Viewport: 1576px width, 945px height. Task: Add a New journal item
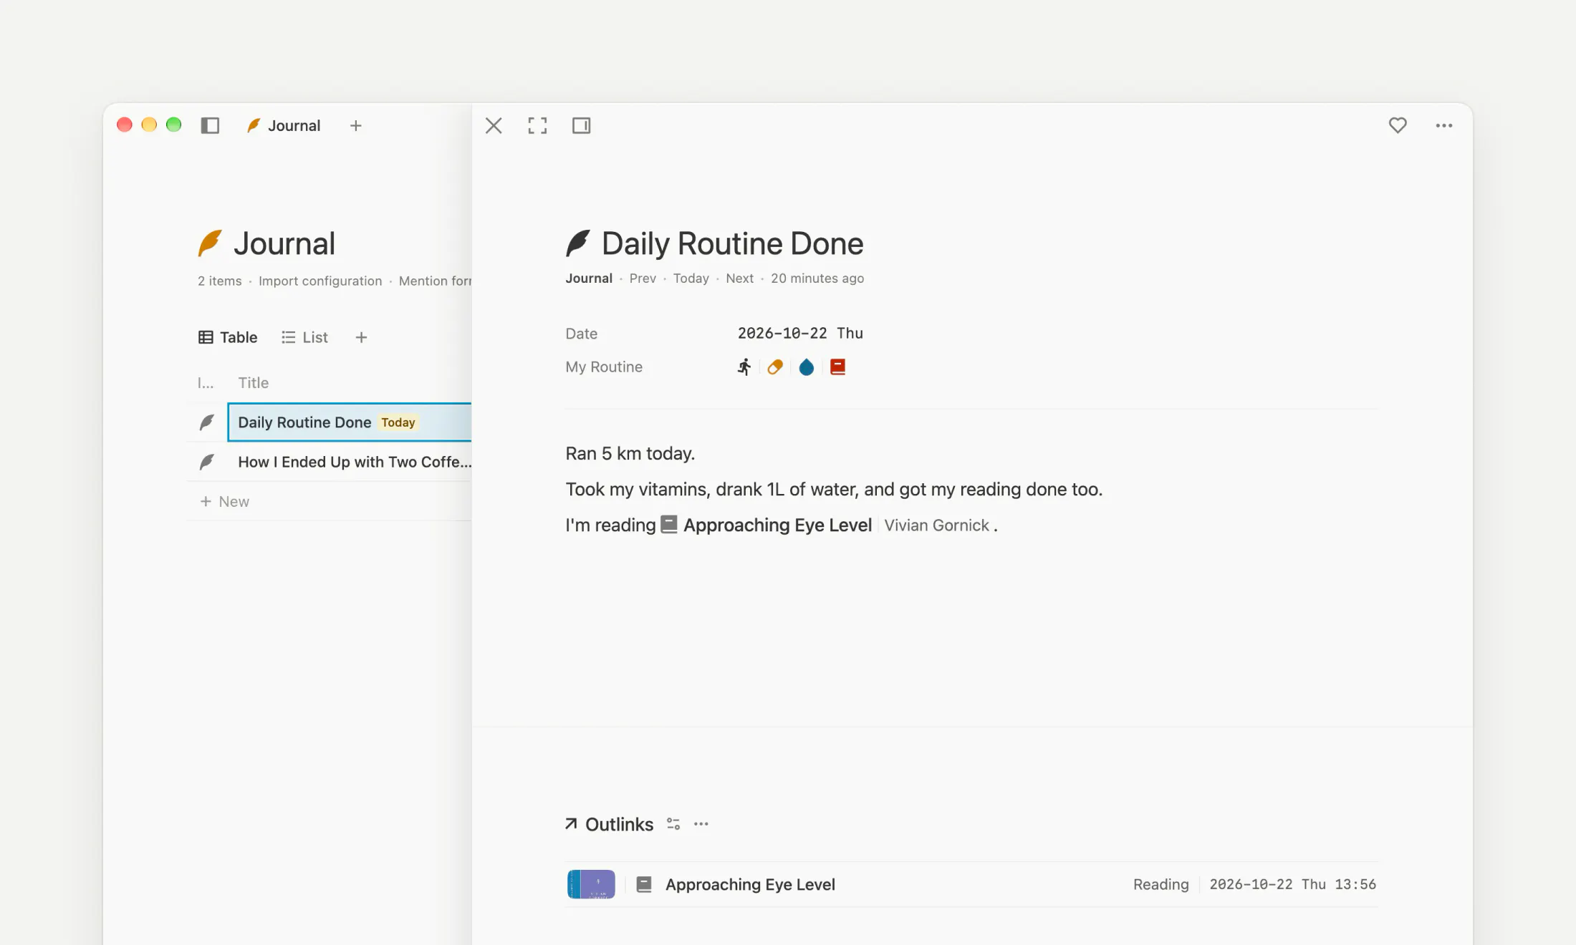coord(224,502)
